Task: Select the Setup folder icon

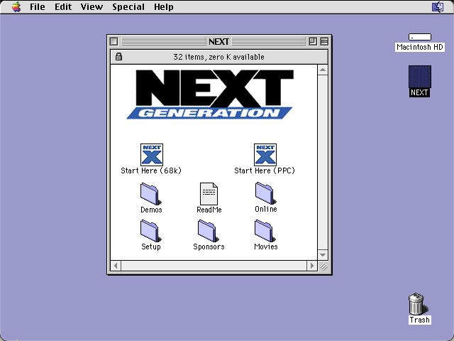Action: (x=151, y=231)
